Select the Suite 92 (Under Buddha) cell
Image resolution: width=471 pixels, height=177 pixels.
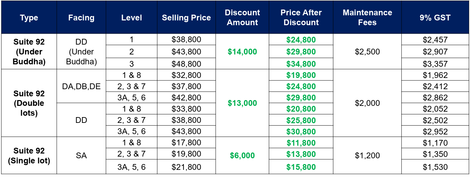click(x=29, y=52)
